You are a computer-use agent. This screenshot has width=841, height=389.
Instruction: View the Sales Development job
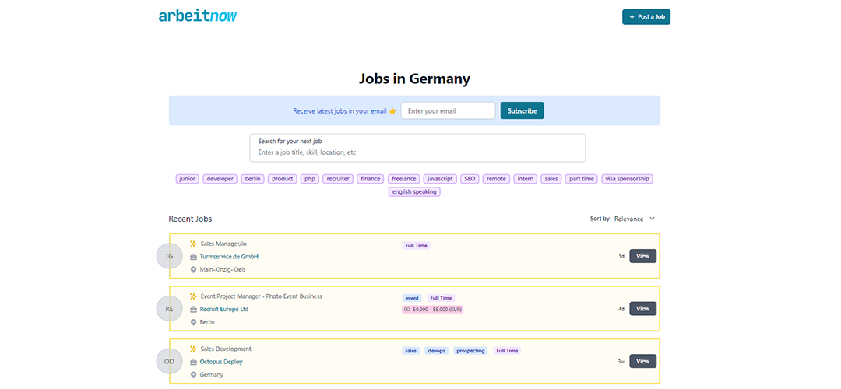(642, 361)
